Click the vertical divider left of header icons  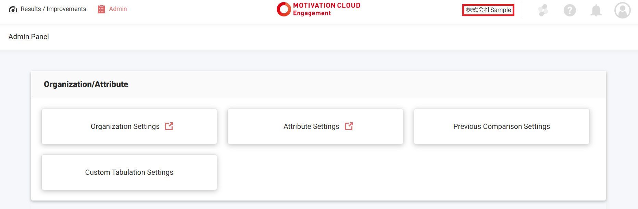coord(523,10)
